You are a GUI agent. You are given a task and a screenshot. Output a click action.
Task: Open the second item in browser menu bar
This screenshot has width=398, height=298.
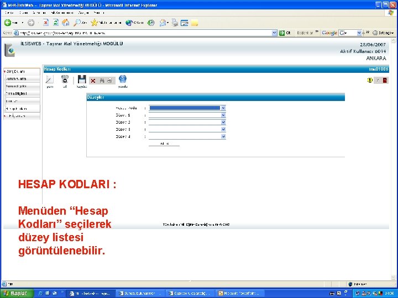click(x=24, y=12)
